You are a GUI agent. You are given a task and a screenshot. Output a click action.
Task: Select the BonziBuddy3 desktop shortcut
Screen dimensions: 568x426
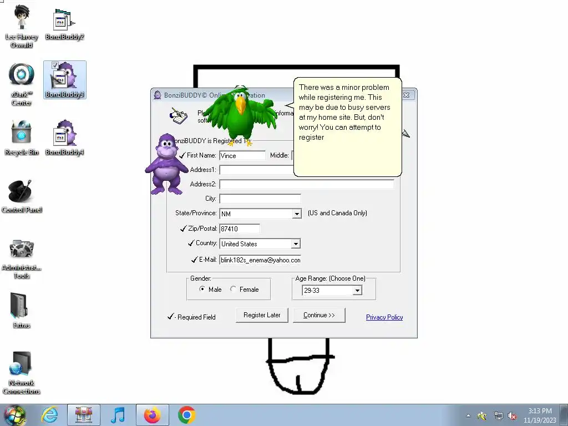(x=64, y=80)
